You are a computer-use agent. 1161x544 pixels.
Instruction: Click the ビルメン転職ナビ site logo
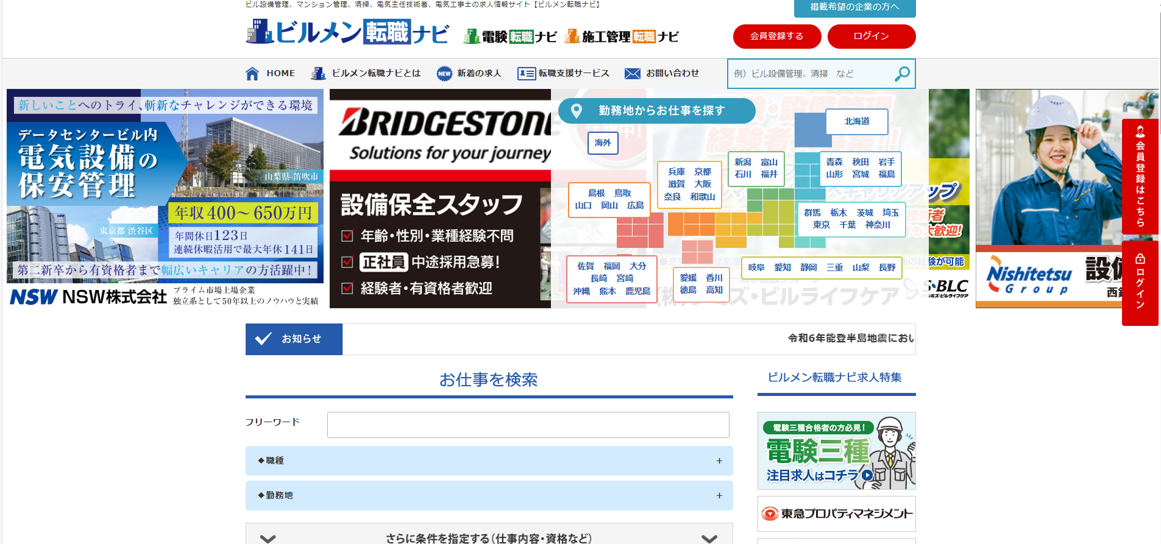(x=348, y=32)
